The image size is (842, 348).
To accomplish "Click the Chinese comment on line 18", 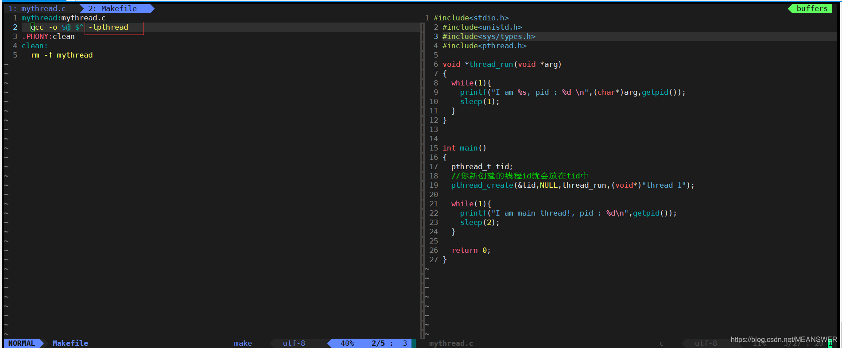I will [x=520, y=176].
